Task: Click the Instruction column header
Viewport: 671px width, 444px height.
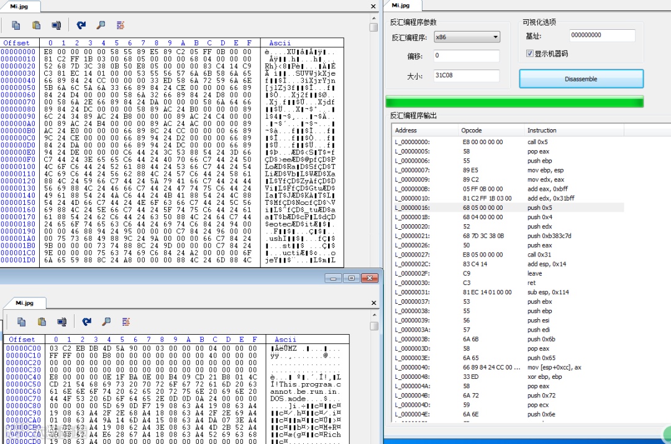Action: 542,130
